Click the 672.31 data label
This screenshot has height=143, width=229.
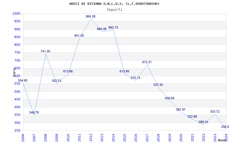click(147, 62)
